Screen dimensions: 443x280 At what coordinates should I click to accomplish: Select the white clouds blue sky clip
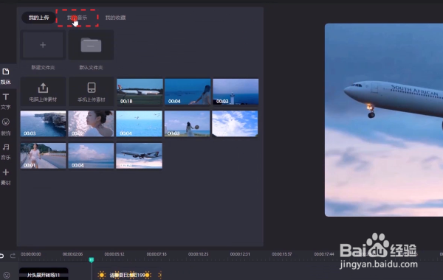tap(235, 124)
